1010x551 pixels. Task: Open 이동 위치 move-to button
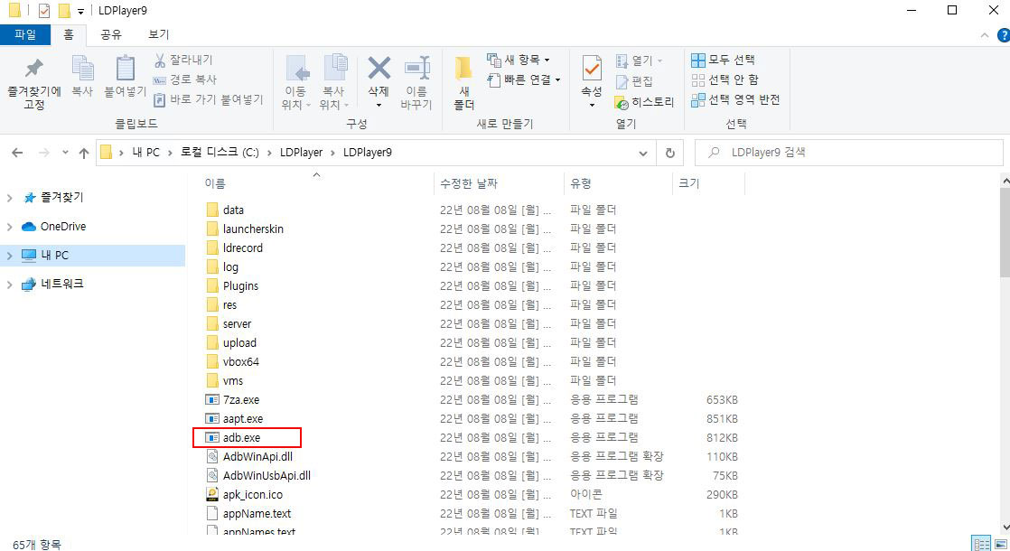click(296, 82)
